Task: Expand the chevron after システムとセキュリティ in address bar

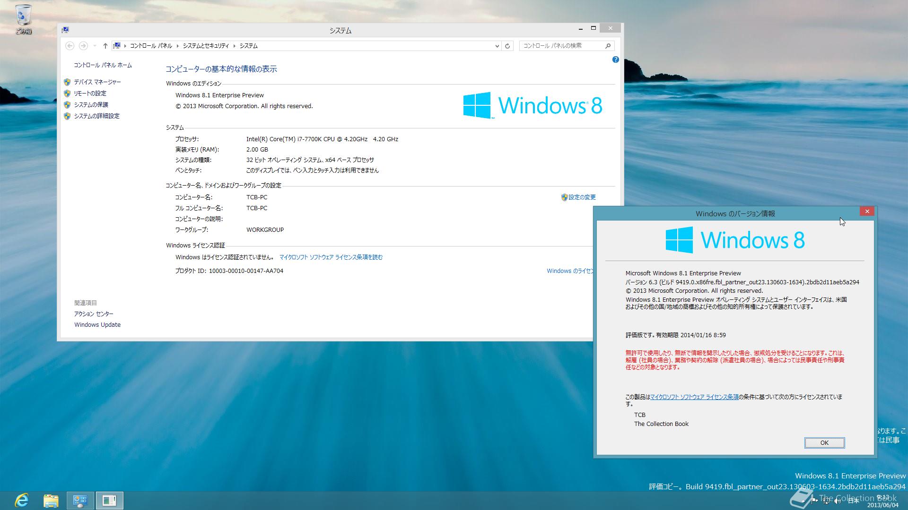Action: 234,46
